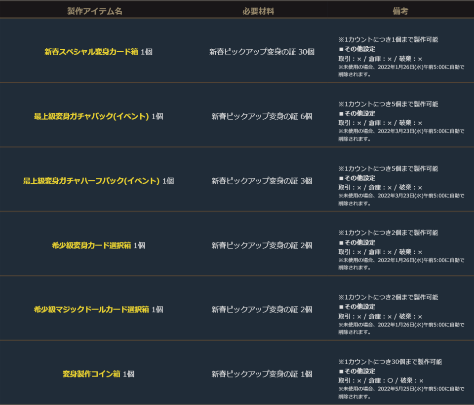
Task: Click the 製作アイテム名 column header
Action: click(95, 11)
